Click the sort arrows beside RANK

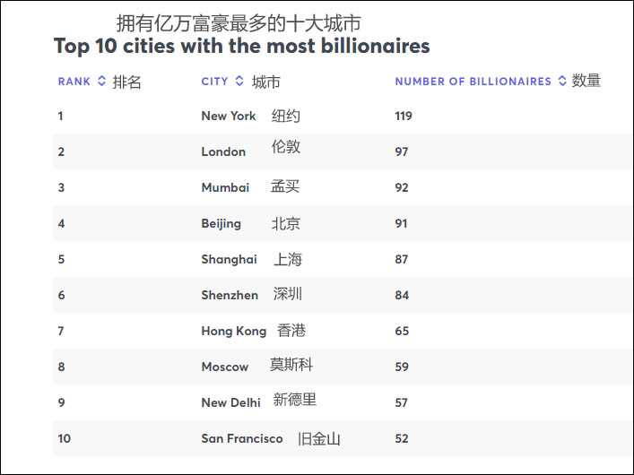click(101, 82)
